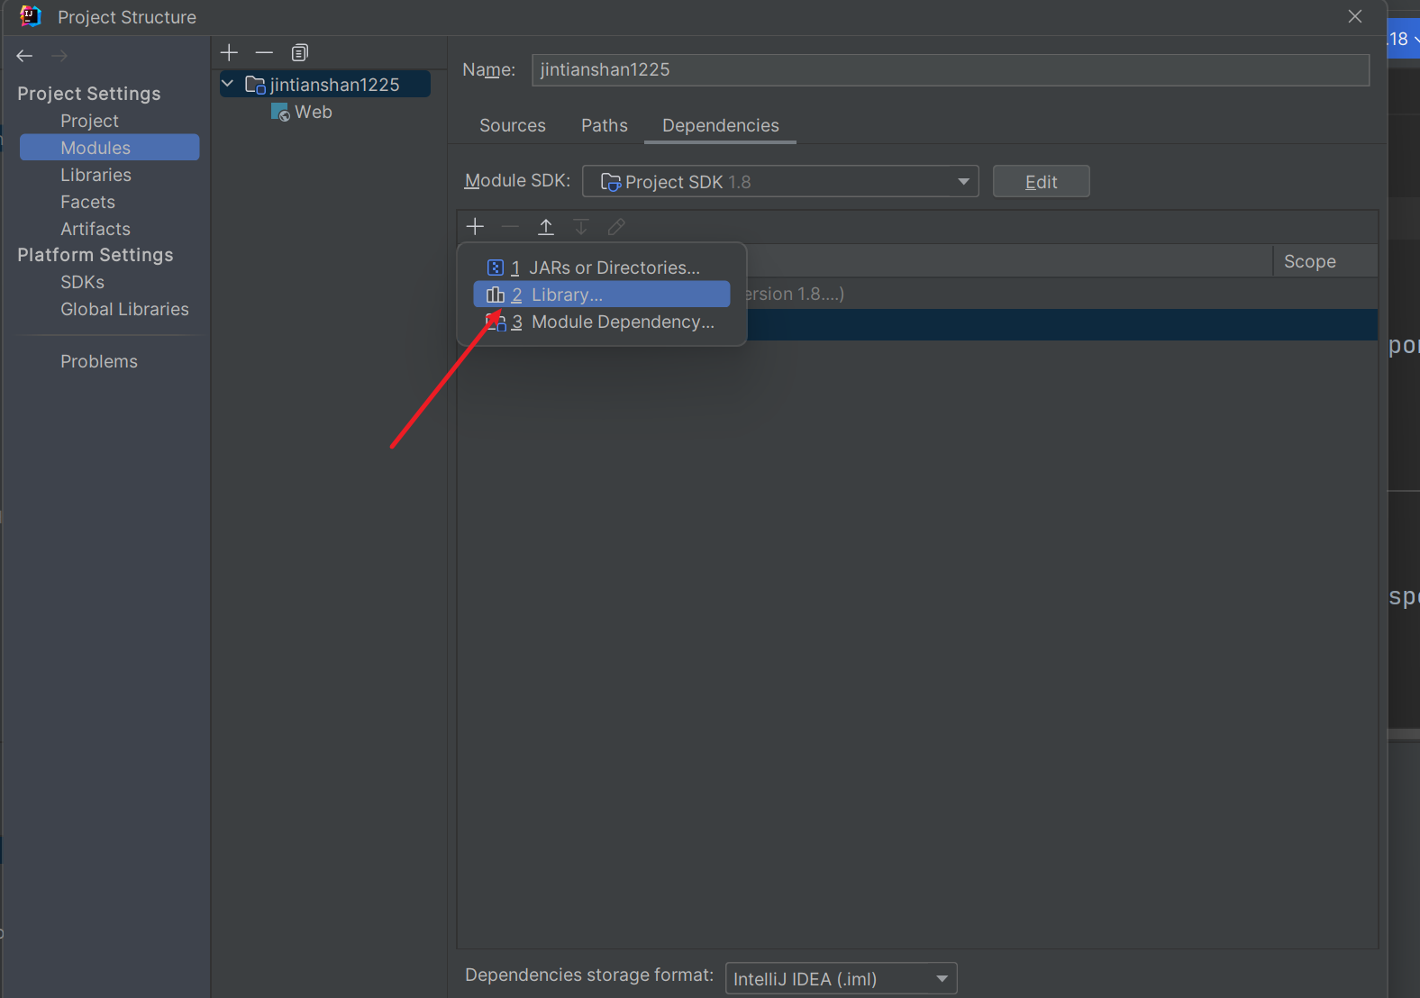1420x998 pixels.
Task: Move dependency down arrow icon
Action: (x=581, y=226)
